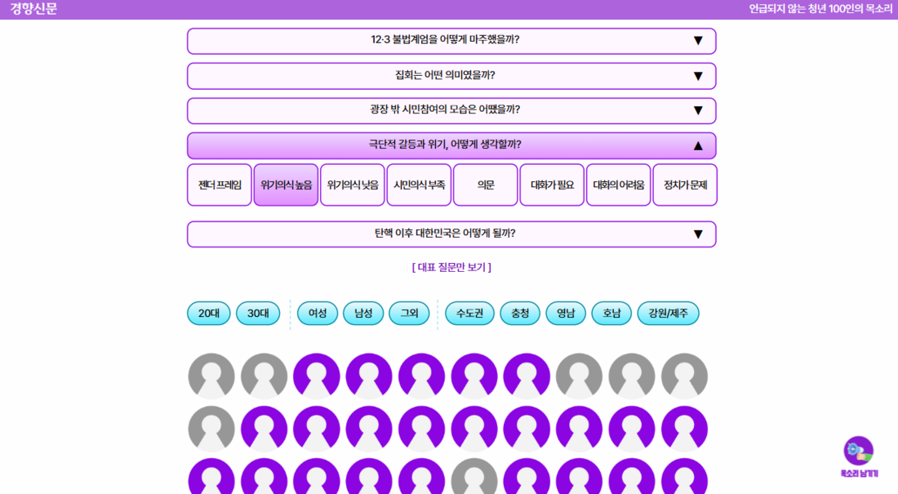Viewport: 898px width, 494px height.
Task: Toggle the 여성 gender filter
Action: 318,313
